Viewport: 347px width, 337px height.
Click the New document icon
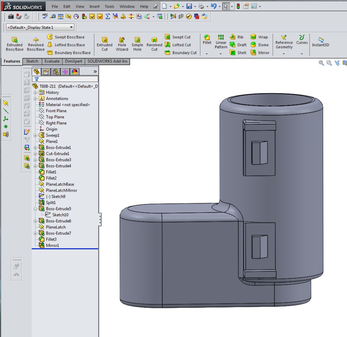164,6
